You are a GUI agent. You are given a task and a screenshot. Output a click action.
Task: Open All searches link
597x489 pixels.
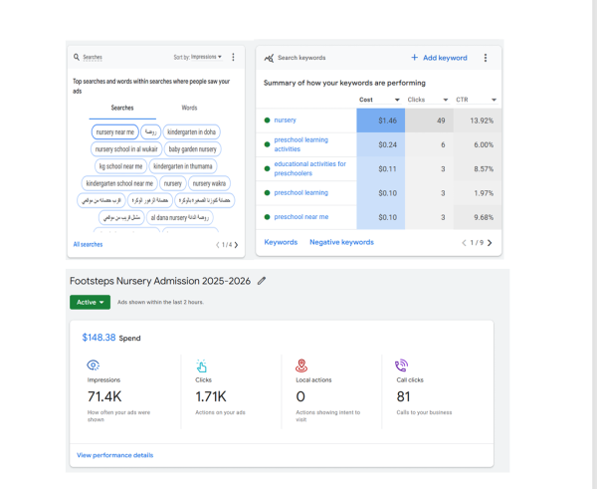[88, 244]
